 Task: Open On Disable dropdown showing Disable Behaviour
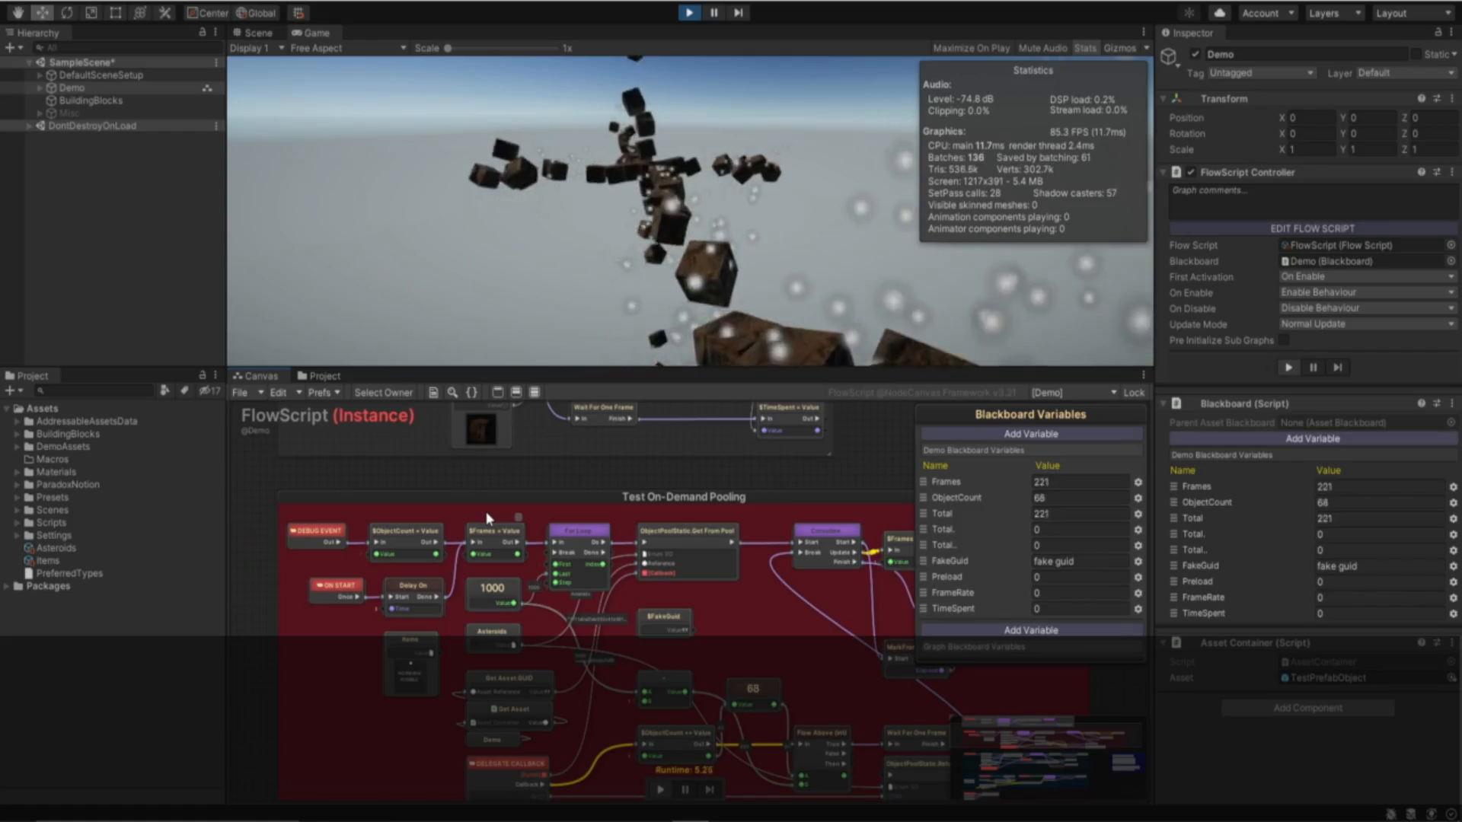click(x=1368, y=308)
